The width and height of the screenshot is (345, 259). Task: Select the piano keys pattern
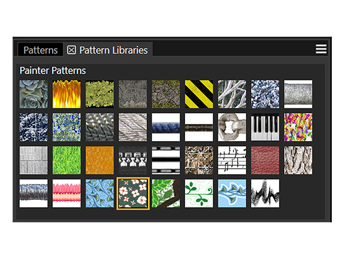click(265, 127)
